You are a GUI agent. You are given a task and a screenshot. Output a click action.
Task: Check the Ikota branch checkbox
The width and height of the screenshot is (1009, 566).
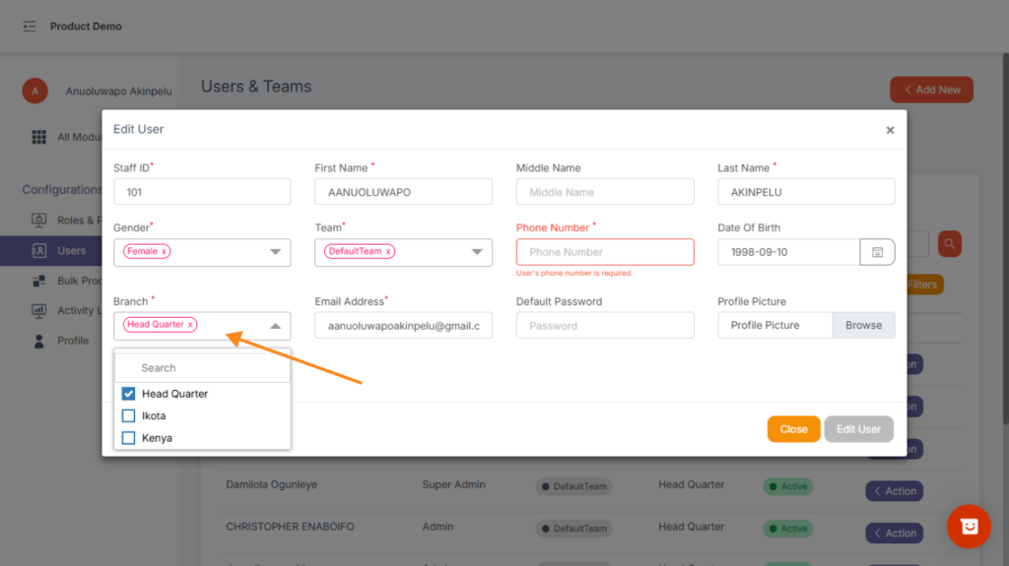coord(128,416)
